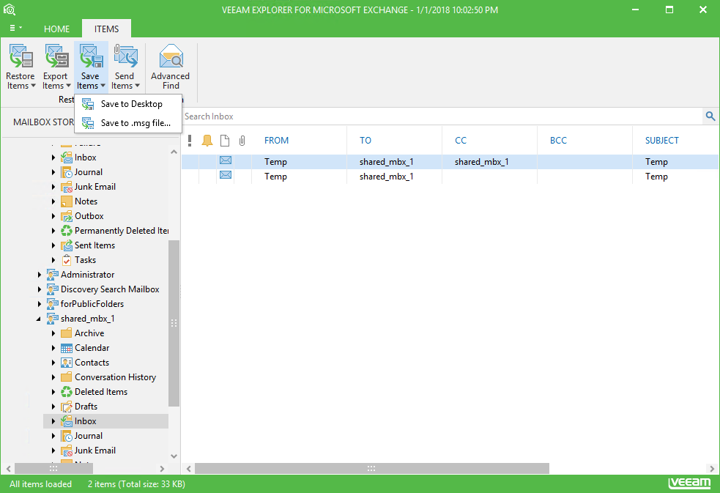Expand the Conversation History folder node
720x493 pixels.
click(x=53, y=377)
